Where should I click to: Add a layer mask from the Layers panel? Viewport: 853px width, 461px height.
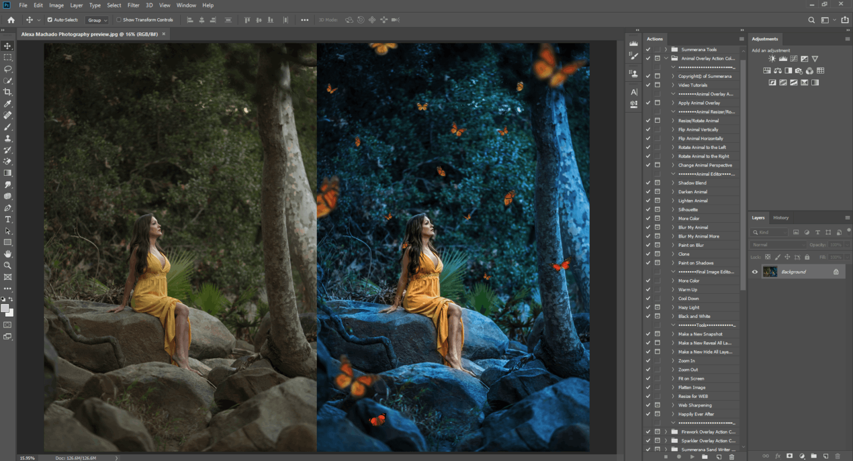pos(789,455)
